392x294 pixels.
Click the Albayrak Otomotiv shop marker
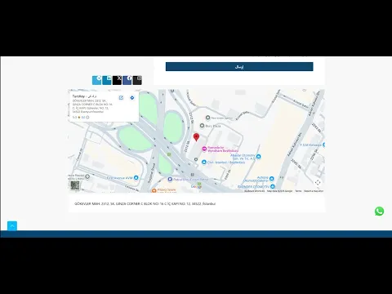point(259,157)
